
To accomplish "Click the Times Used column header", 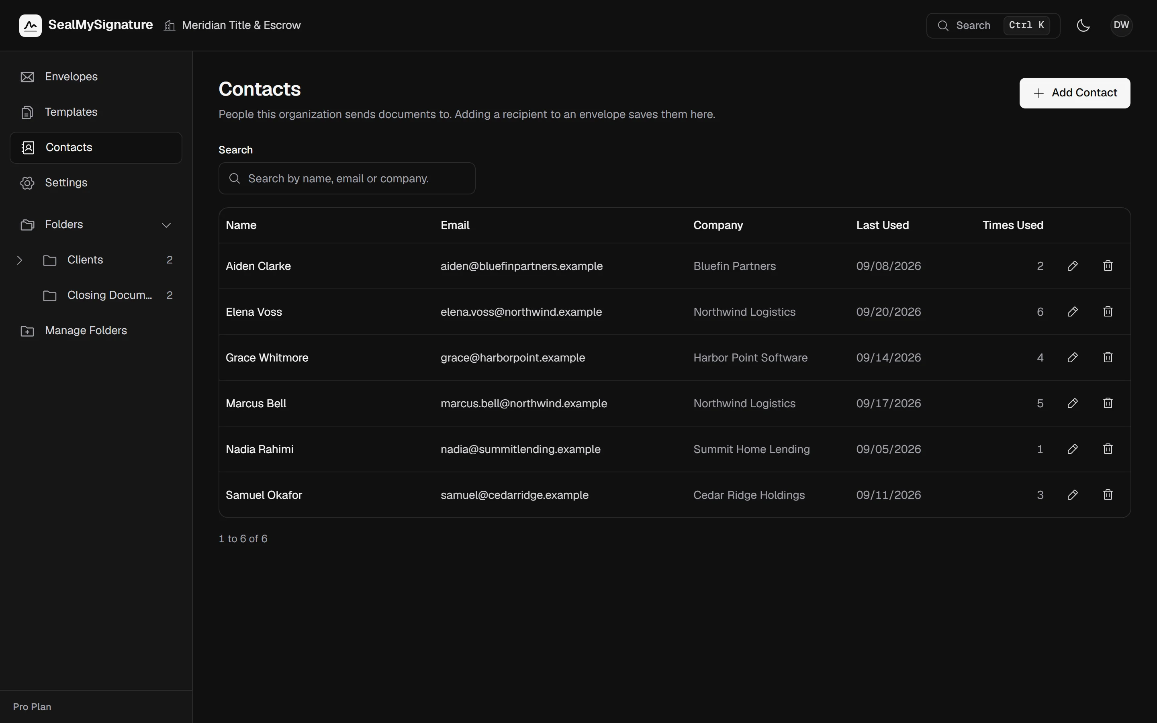I will coord(1013,225).
